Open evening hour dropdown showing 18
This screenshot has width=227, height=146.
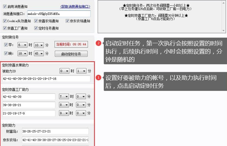tap(22, 54)
